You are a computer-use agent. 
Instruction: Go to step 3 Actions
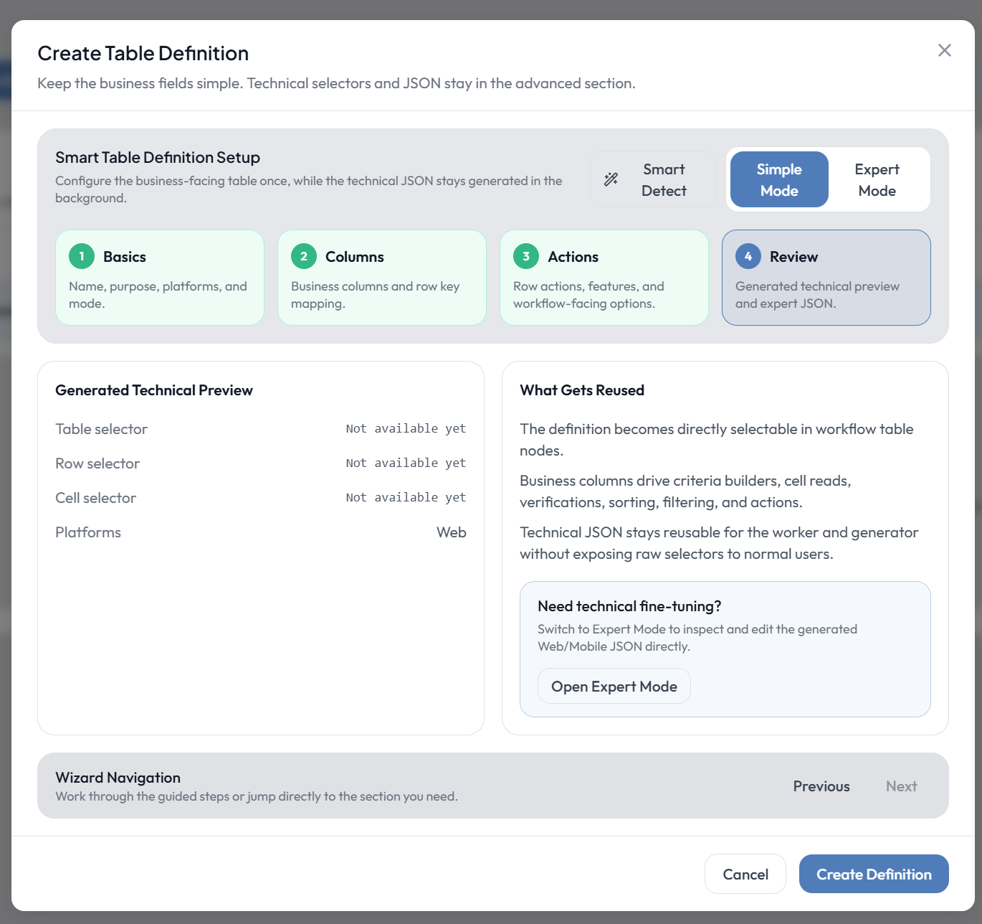point(604,278)
